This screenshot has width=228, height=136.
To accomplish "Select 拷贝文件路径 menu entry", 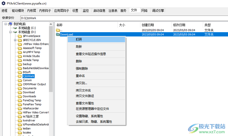I will point(96,96).
